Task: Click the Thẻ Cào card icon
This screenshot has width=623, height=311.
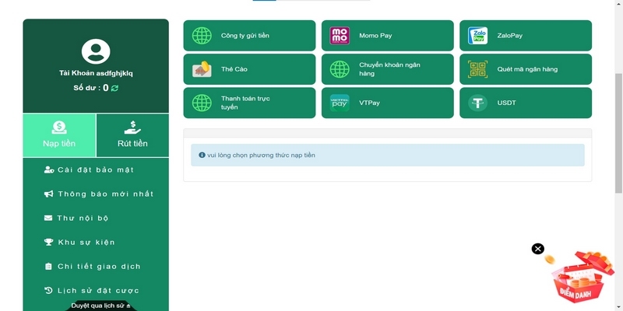Action: coord(202,69)
